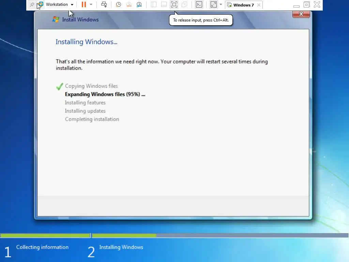Click 'Collecting information' stage label

click(x=42, y=247)
